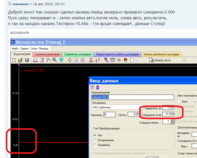Click the post icon beside маненок
197x158 pixels.
[10, 4]
